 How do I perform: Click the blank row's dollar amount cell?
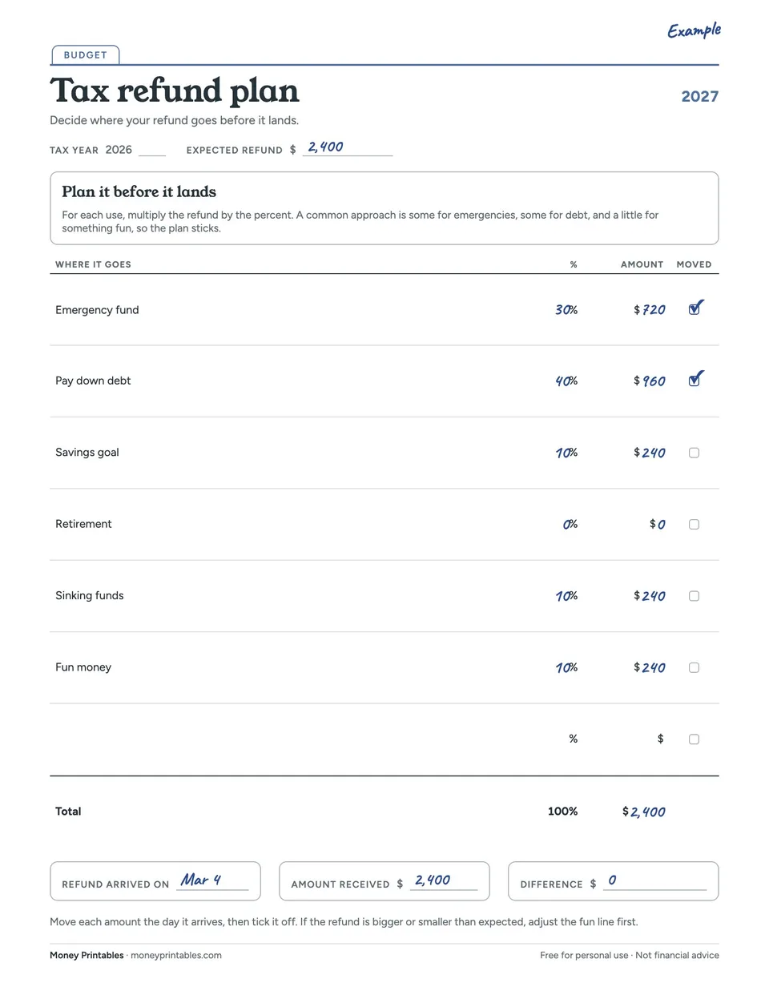tap(661, 739)
